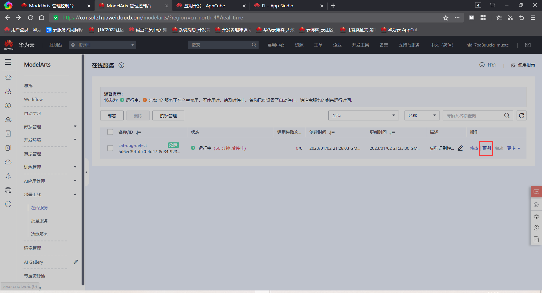Click the floating smiley satisfaction icon
The image size is (542, 293).
(536, 205)
